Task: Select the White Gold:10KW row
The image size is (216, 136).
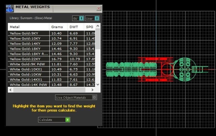Action: 51,74
